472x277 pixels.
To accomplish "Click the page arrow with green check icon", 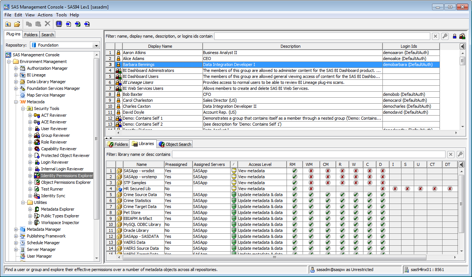I will [x=78, y=24].
